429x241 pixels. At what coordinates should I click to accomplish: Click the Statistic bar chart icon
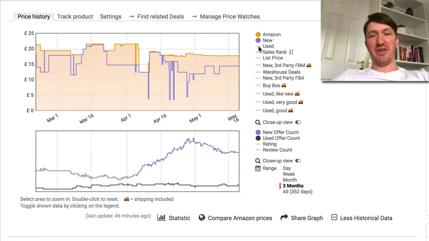click(162, 218)
